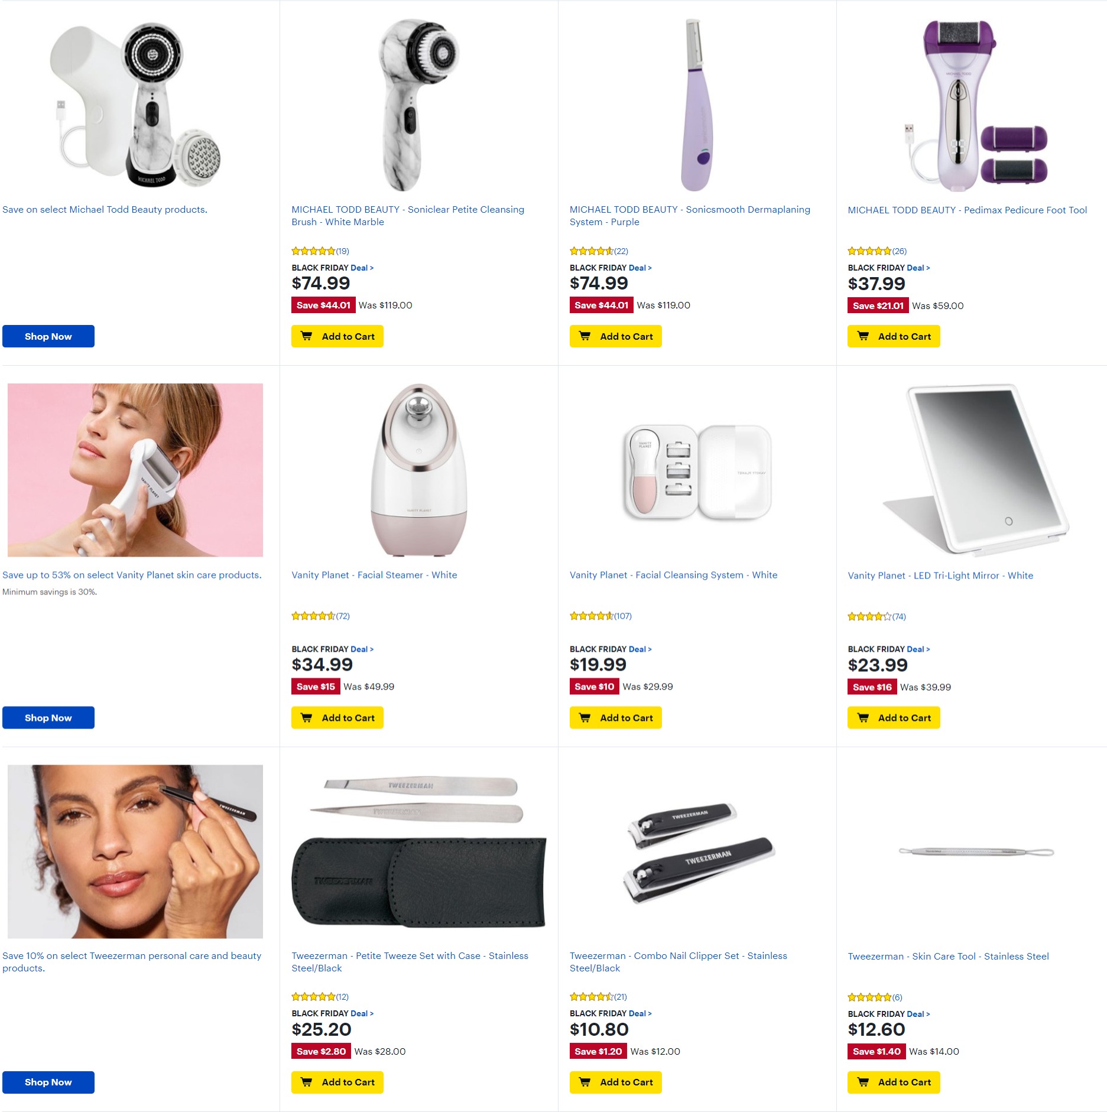
Task: Open the Pedimax Pedicure Foot Tool star ratings
Action: [877, 251]
